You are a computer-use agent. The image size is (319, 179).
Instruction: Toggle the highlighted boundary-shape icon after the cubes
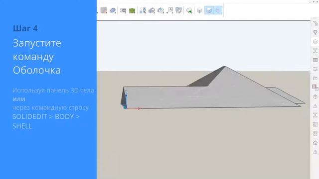(218, 10)
